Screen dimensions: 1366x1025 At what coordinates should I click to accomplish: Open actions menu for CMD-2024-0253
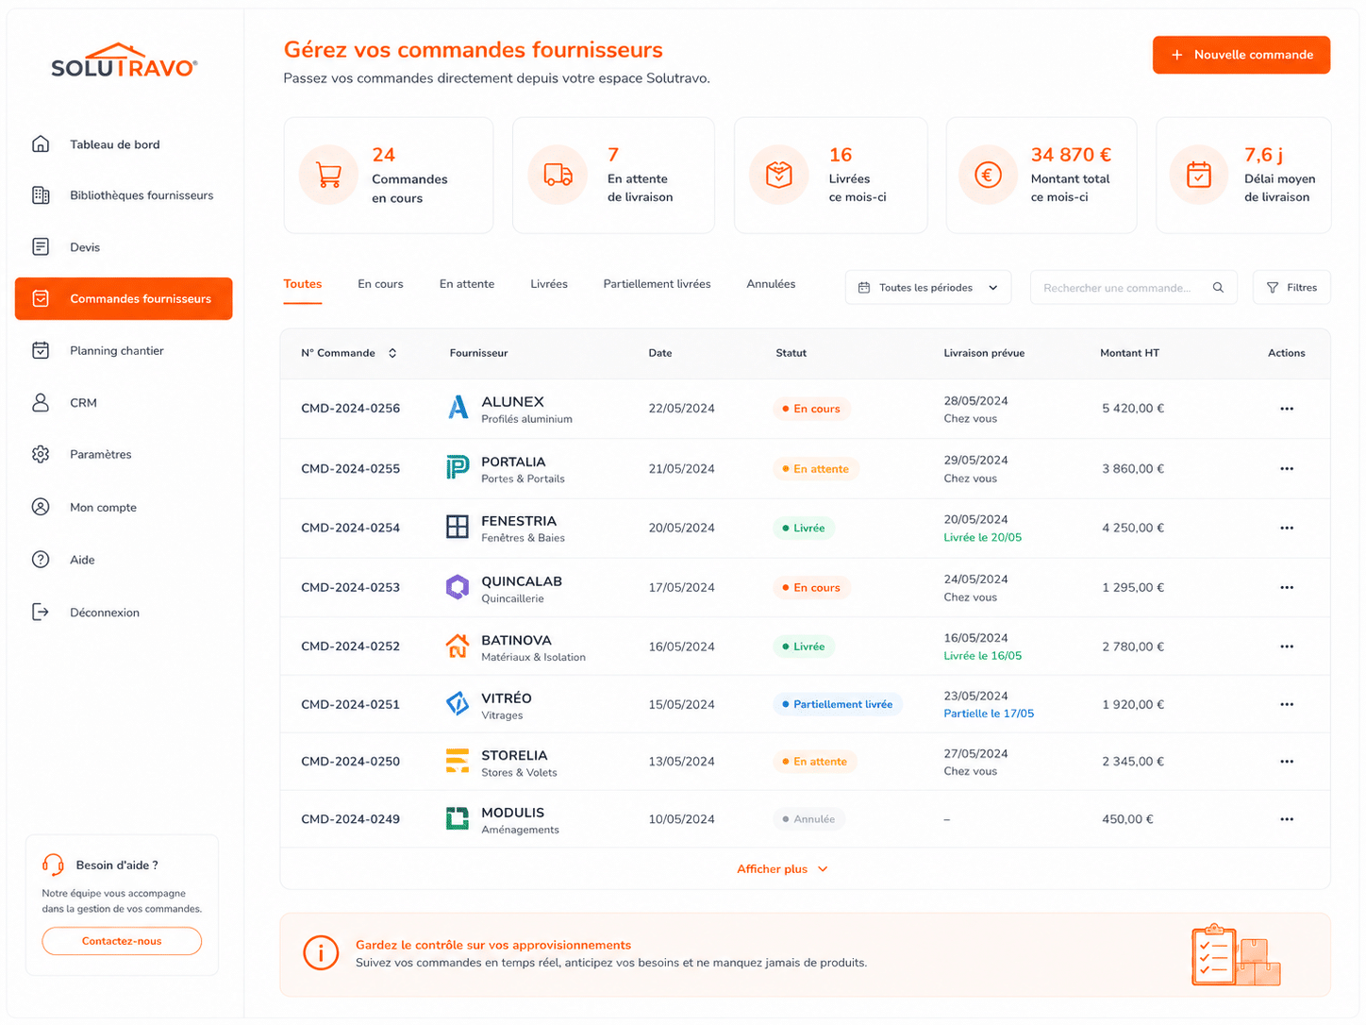click(x=1287, y=587)
